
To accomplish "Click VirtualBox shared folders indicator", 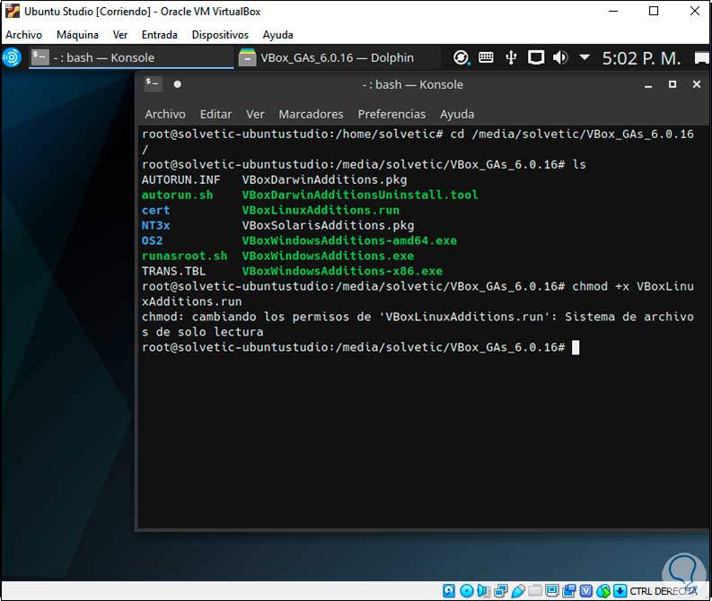I will click(x=535, y=590).
